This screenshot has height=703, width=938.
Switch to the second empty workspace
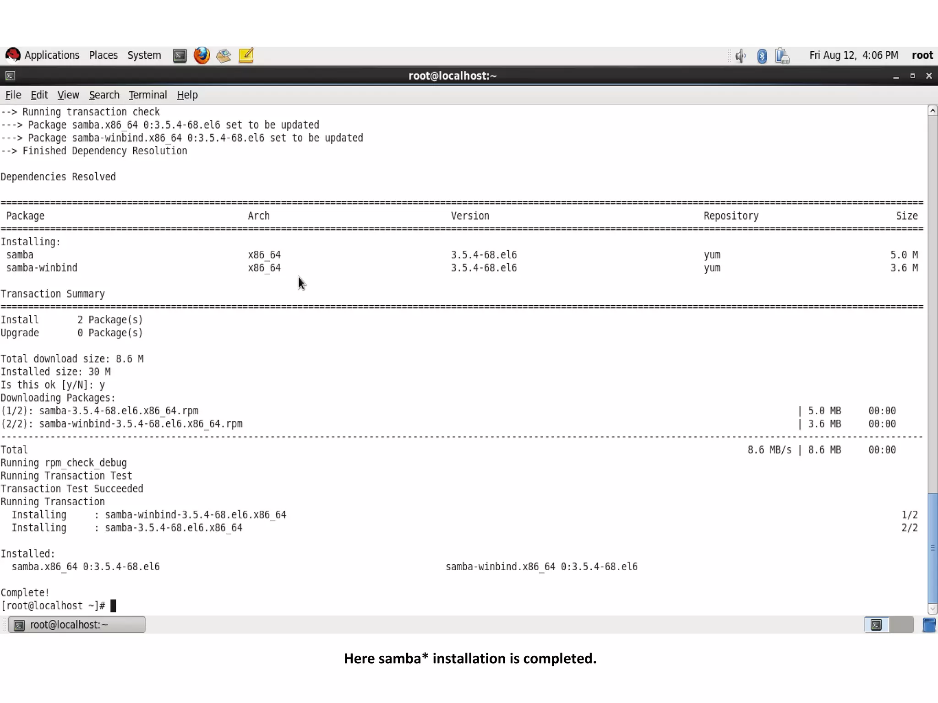(901, 625)
